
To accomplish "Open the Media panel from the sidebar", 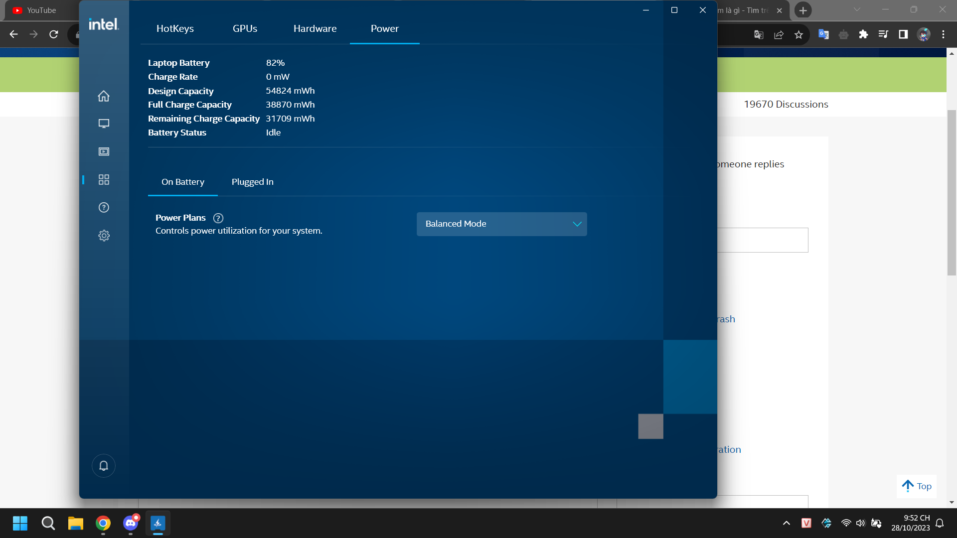I will click(103, 151).
